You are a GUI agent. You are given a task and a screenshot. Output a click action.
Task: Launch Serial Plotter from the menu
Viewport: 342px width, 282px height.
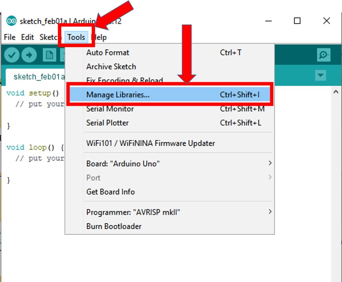point(107,123)
